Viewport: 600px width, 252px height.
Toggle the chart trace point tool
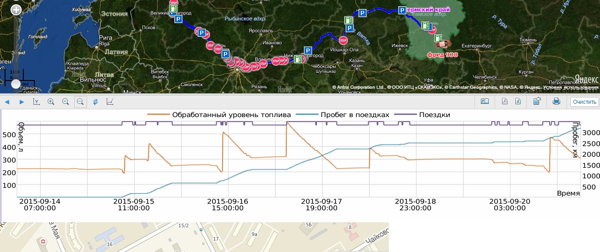110,102
